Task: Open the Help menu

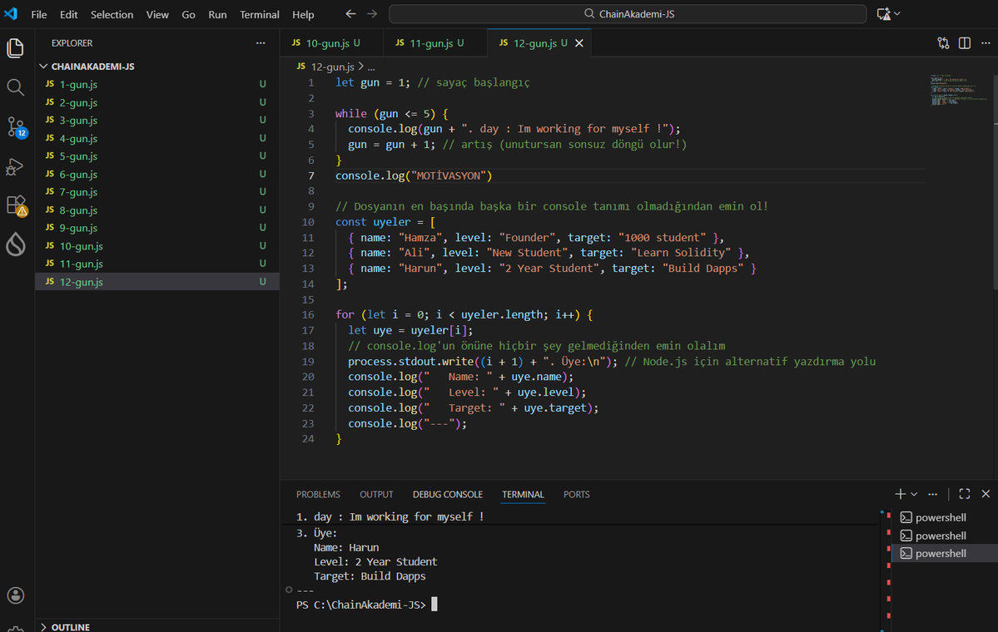Action: point(303,14)
